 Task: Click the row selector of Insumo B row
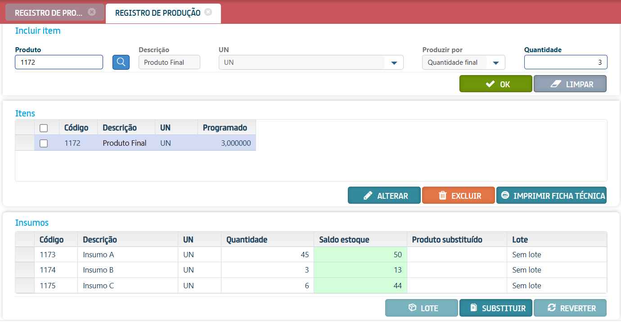pos(25,270)
